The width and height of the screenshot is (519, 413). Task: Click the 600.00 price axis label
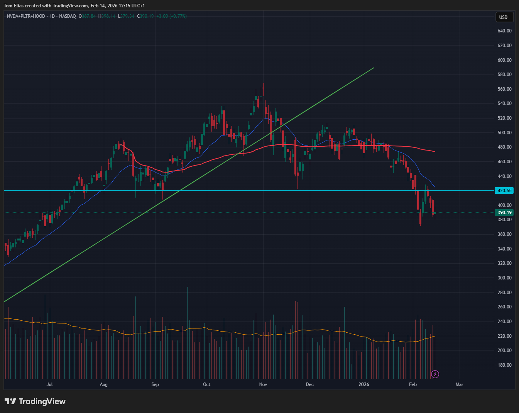point(505,60)
